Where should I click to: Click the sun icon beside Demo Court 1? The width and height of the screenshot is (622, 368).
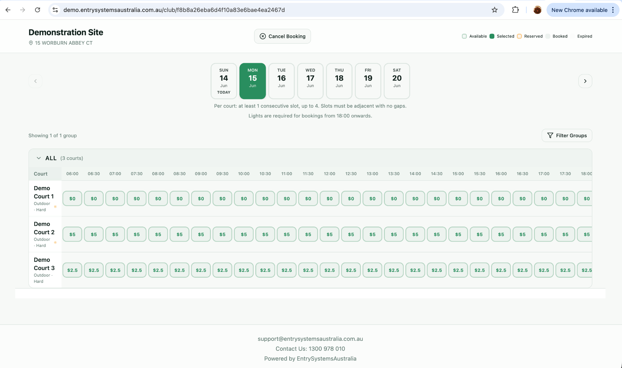(55, 206)
